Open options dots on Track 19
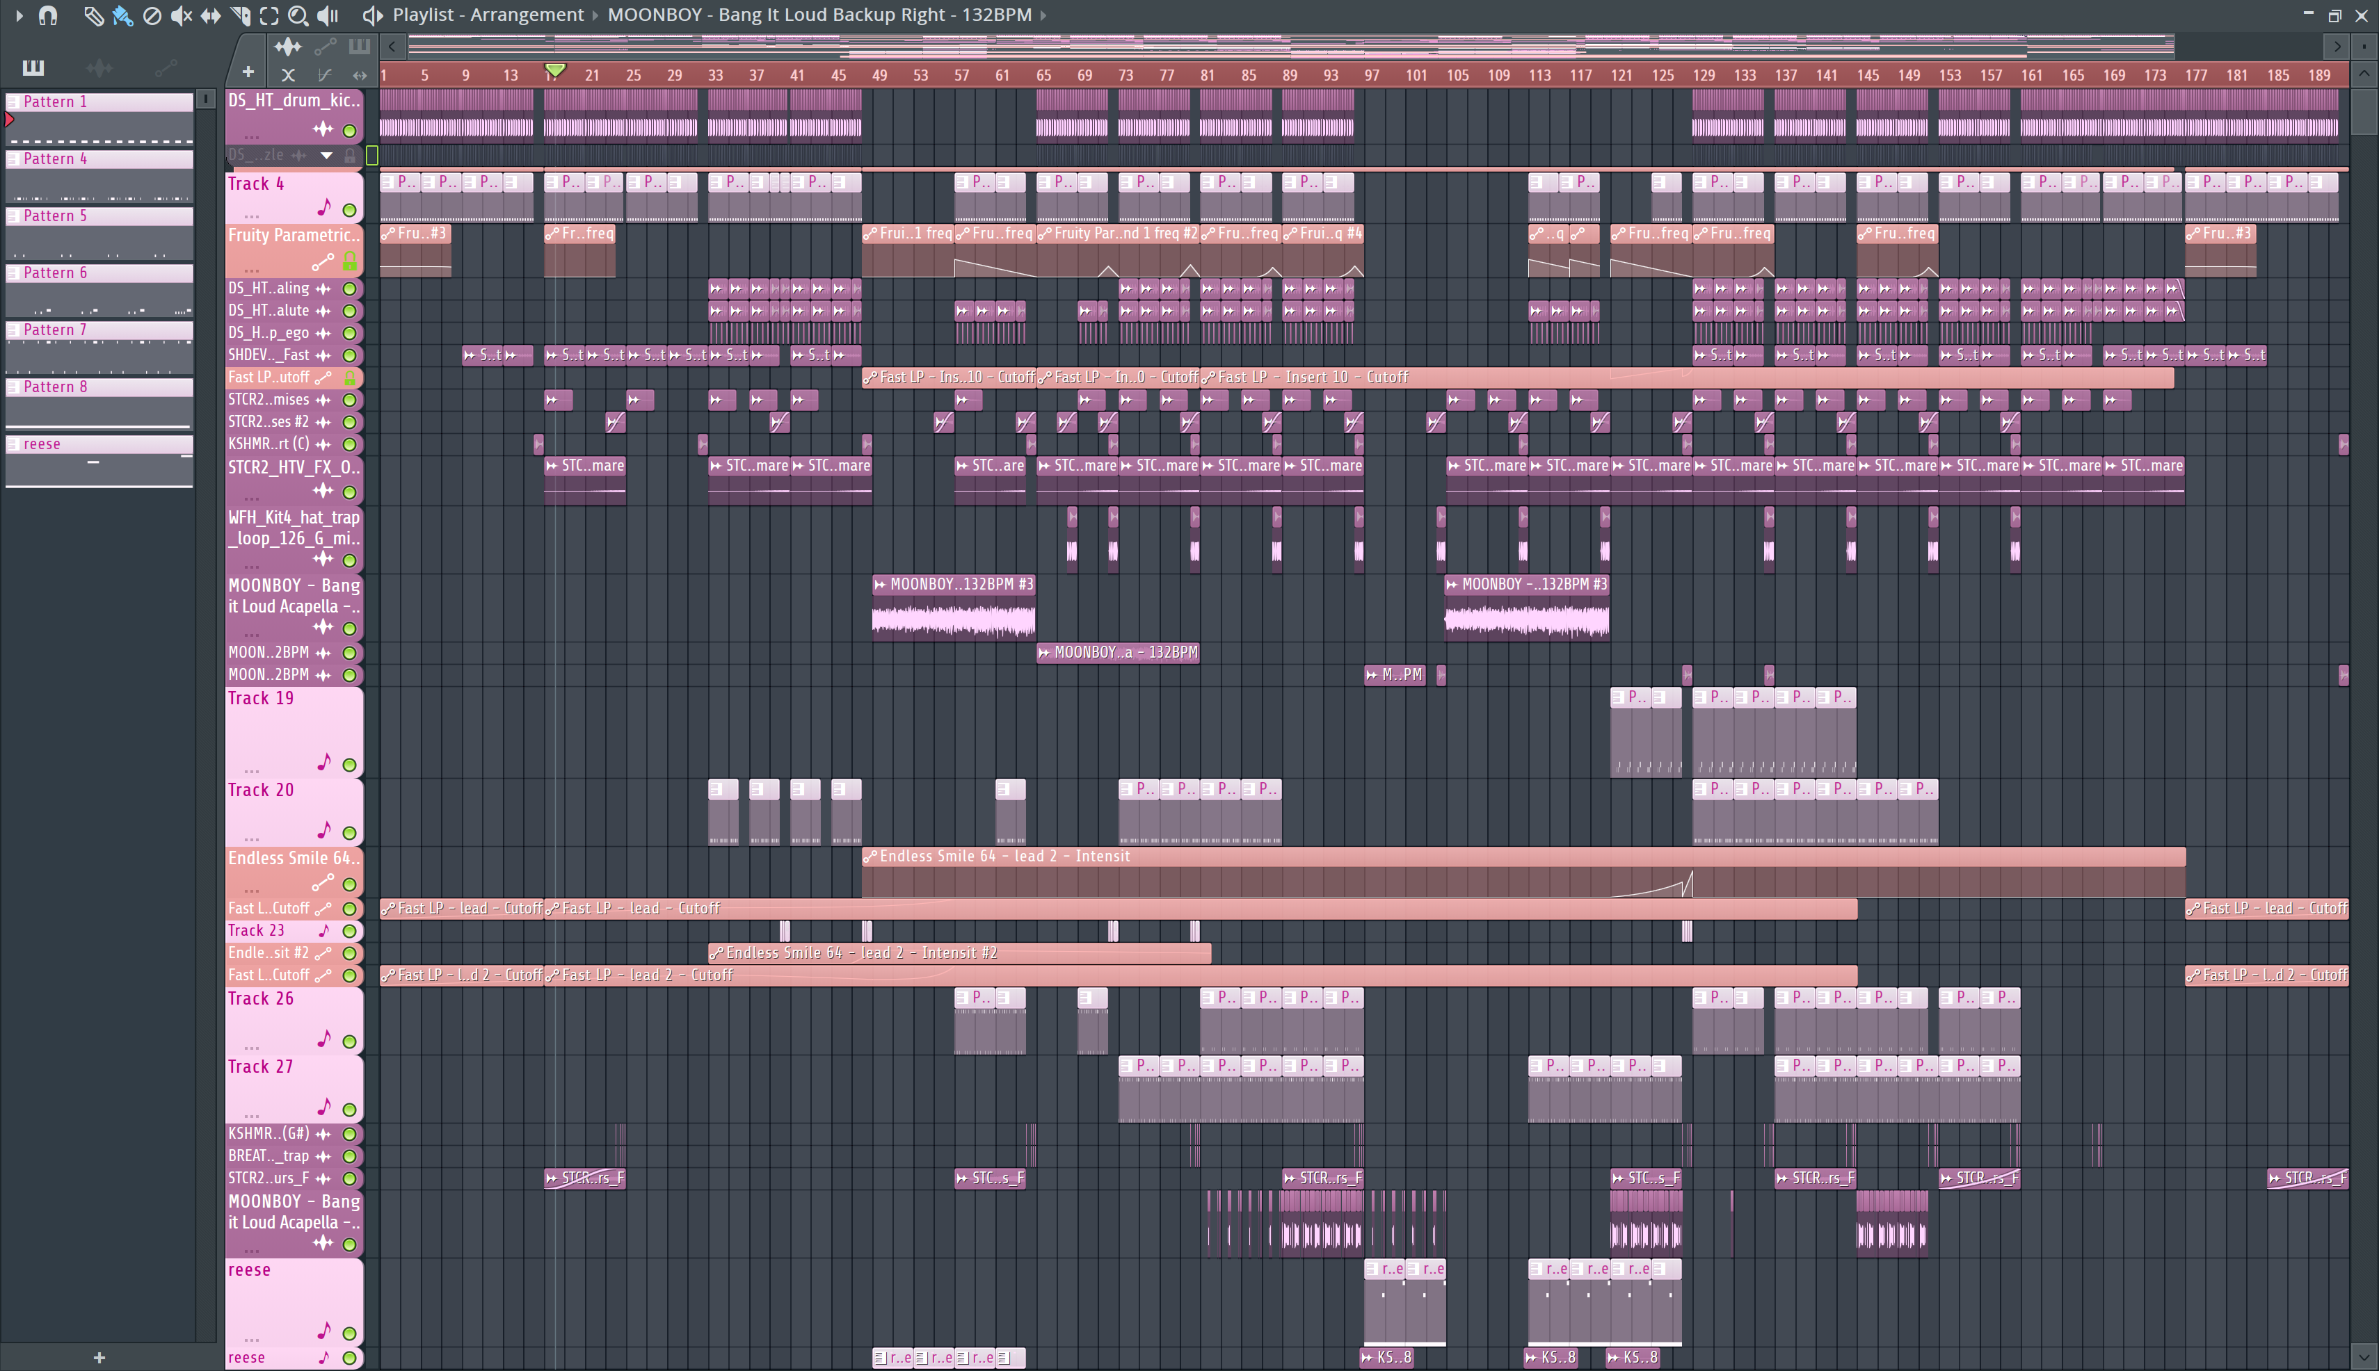Viewport: 2379px width, 1371px height. pyautogui.click(x=252, y=771)
